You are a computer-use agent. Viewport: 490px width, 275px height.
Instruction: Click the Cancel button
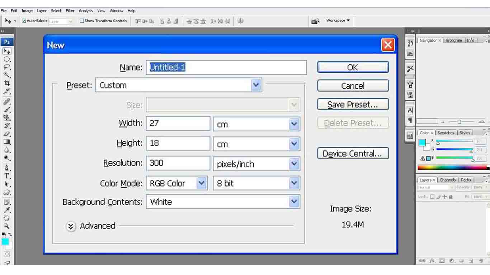point(353,86)
